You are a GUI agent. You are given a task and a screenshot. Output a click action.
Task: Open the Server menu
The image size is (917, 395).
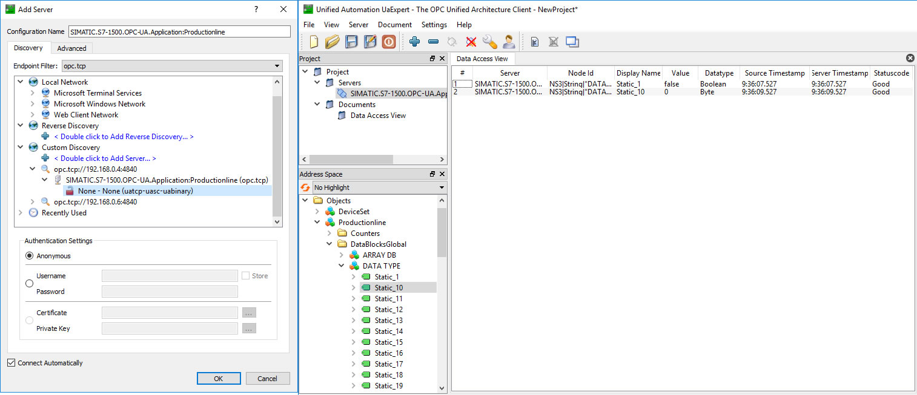(359, 25)
